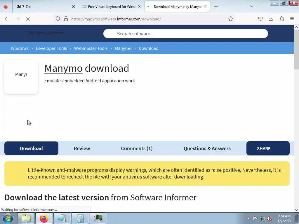Image resolution: width=299 pixels, height=224 pixels.
Task: Select the Download Manymo tab
Action: (x=177, y=7)
